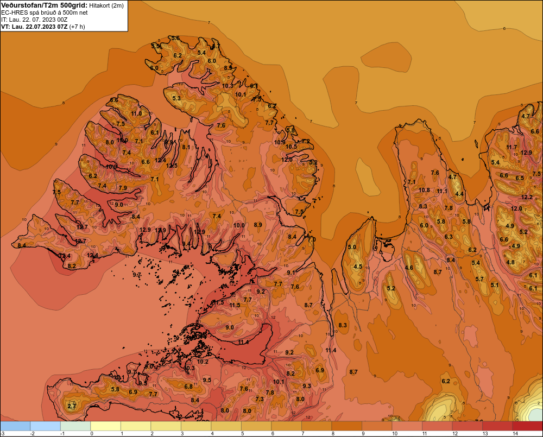Click the 2.7 temperature value on the map
This screenshot has width=543, height=437.
point(72,406)
